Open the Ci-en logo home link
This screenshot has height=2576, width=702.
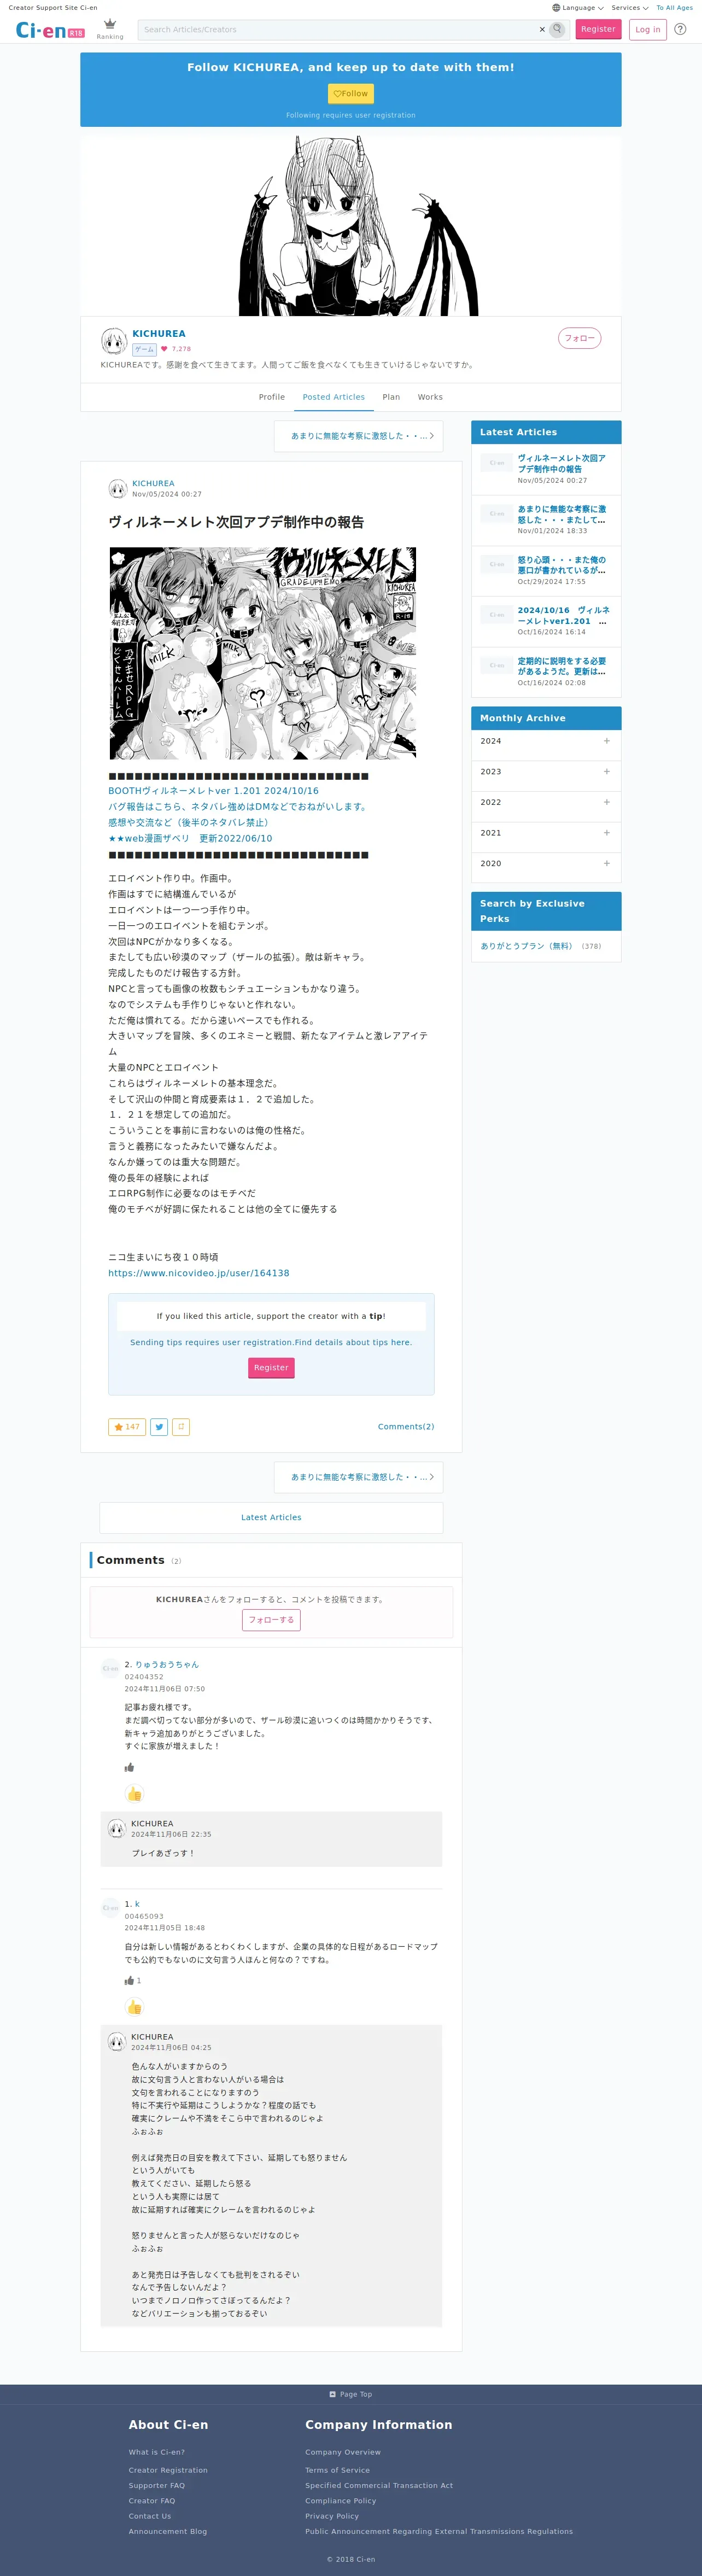pos(50,31)
